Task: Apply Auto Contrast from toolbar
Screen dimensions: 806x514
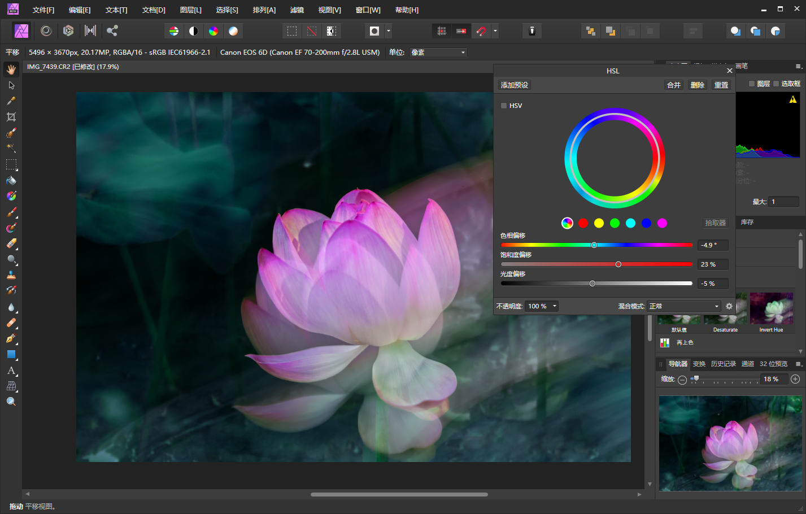Action: pos(194,31)
